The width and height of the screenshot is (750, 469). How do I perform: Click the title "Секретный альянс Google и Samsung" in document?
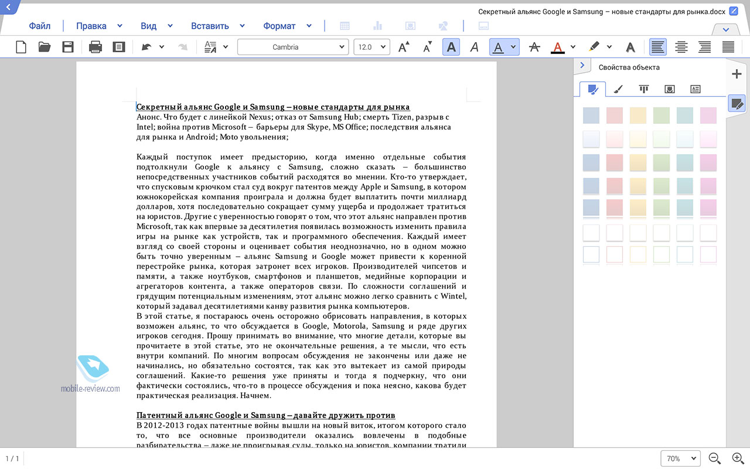point(273,107)
